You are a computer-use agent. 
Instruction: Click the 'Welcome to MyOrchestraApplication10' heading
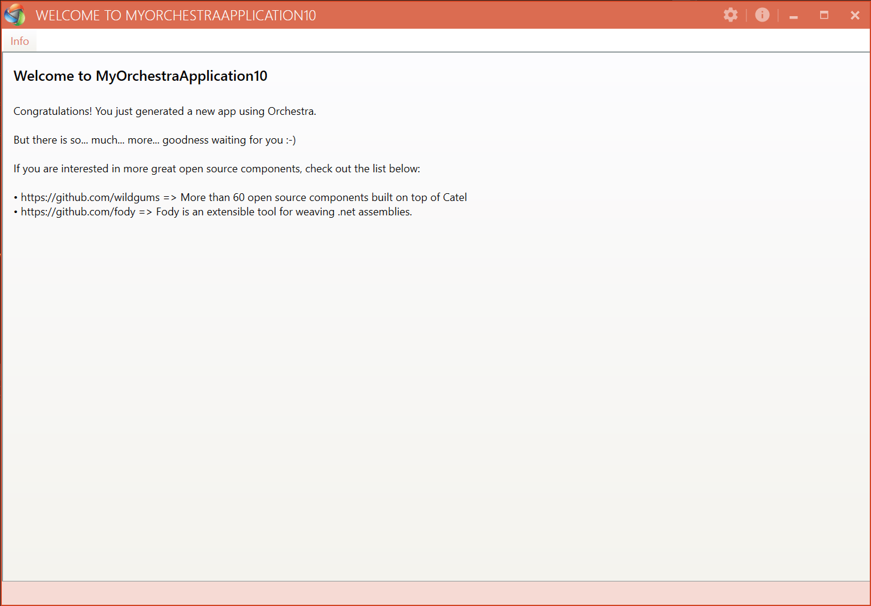[141, 76]
